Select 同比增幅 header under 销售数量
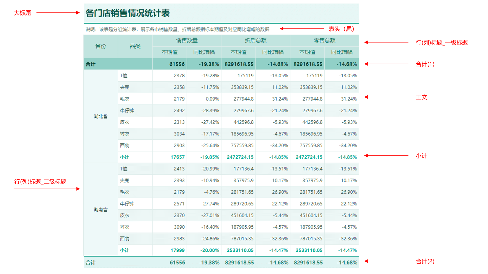 click(x=204, y=52)
